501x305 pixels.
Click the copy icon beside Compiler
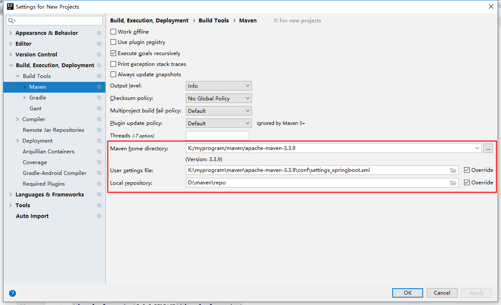(99, 119)
